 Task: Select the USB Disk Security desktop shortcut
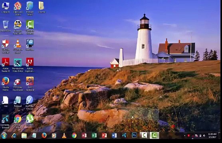[6, 46]
